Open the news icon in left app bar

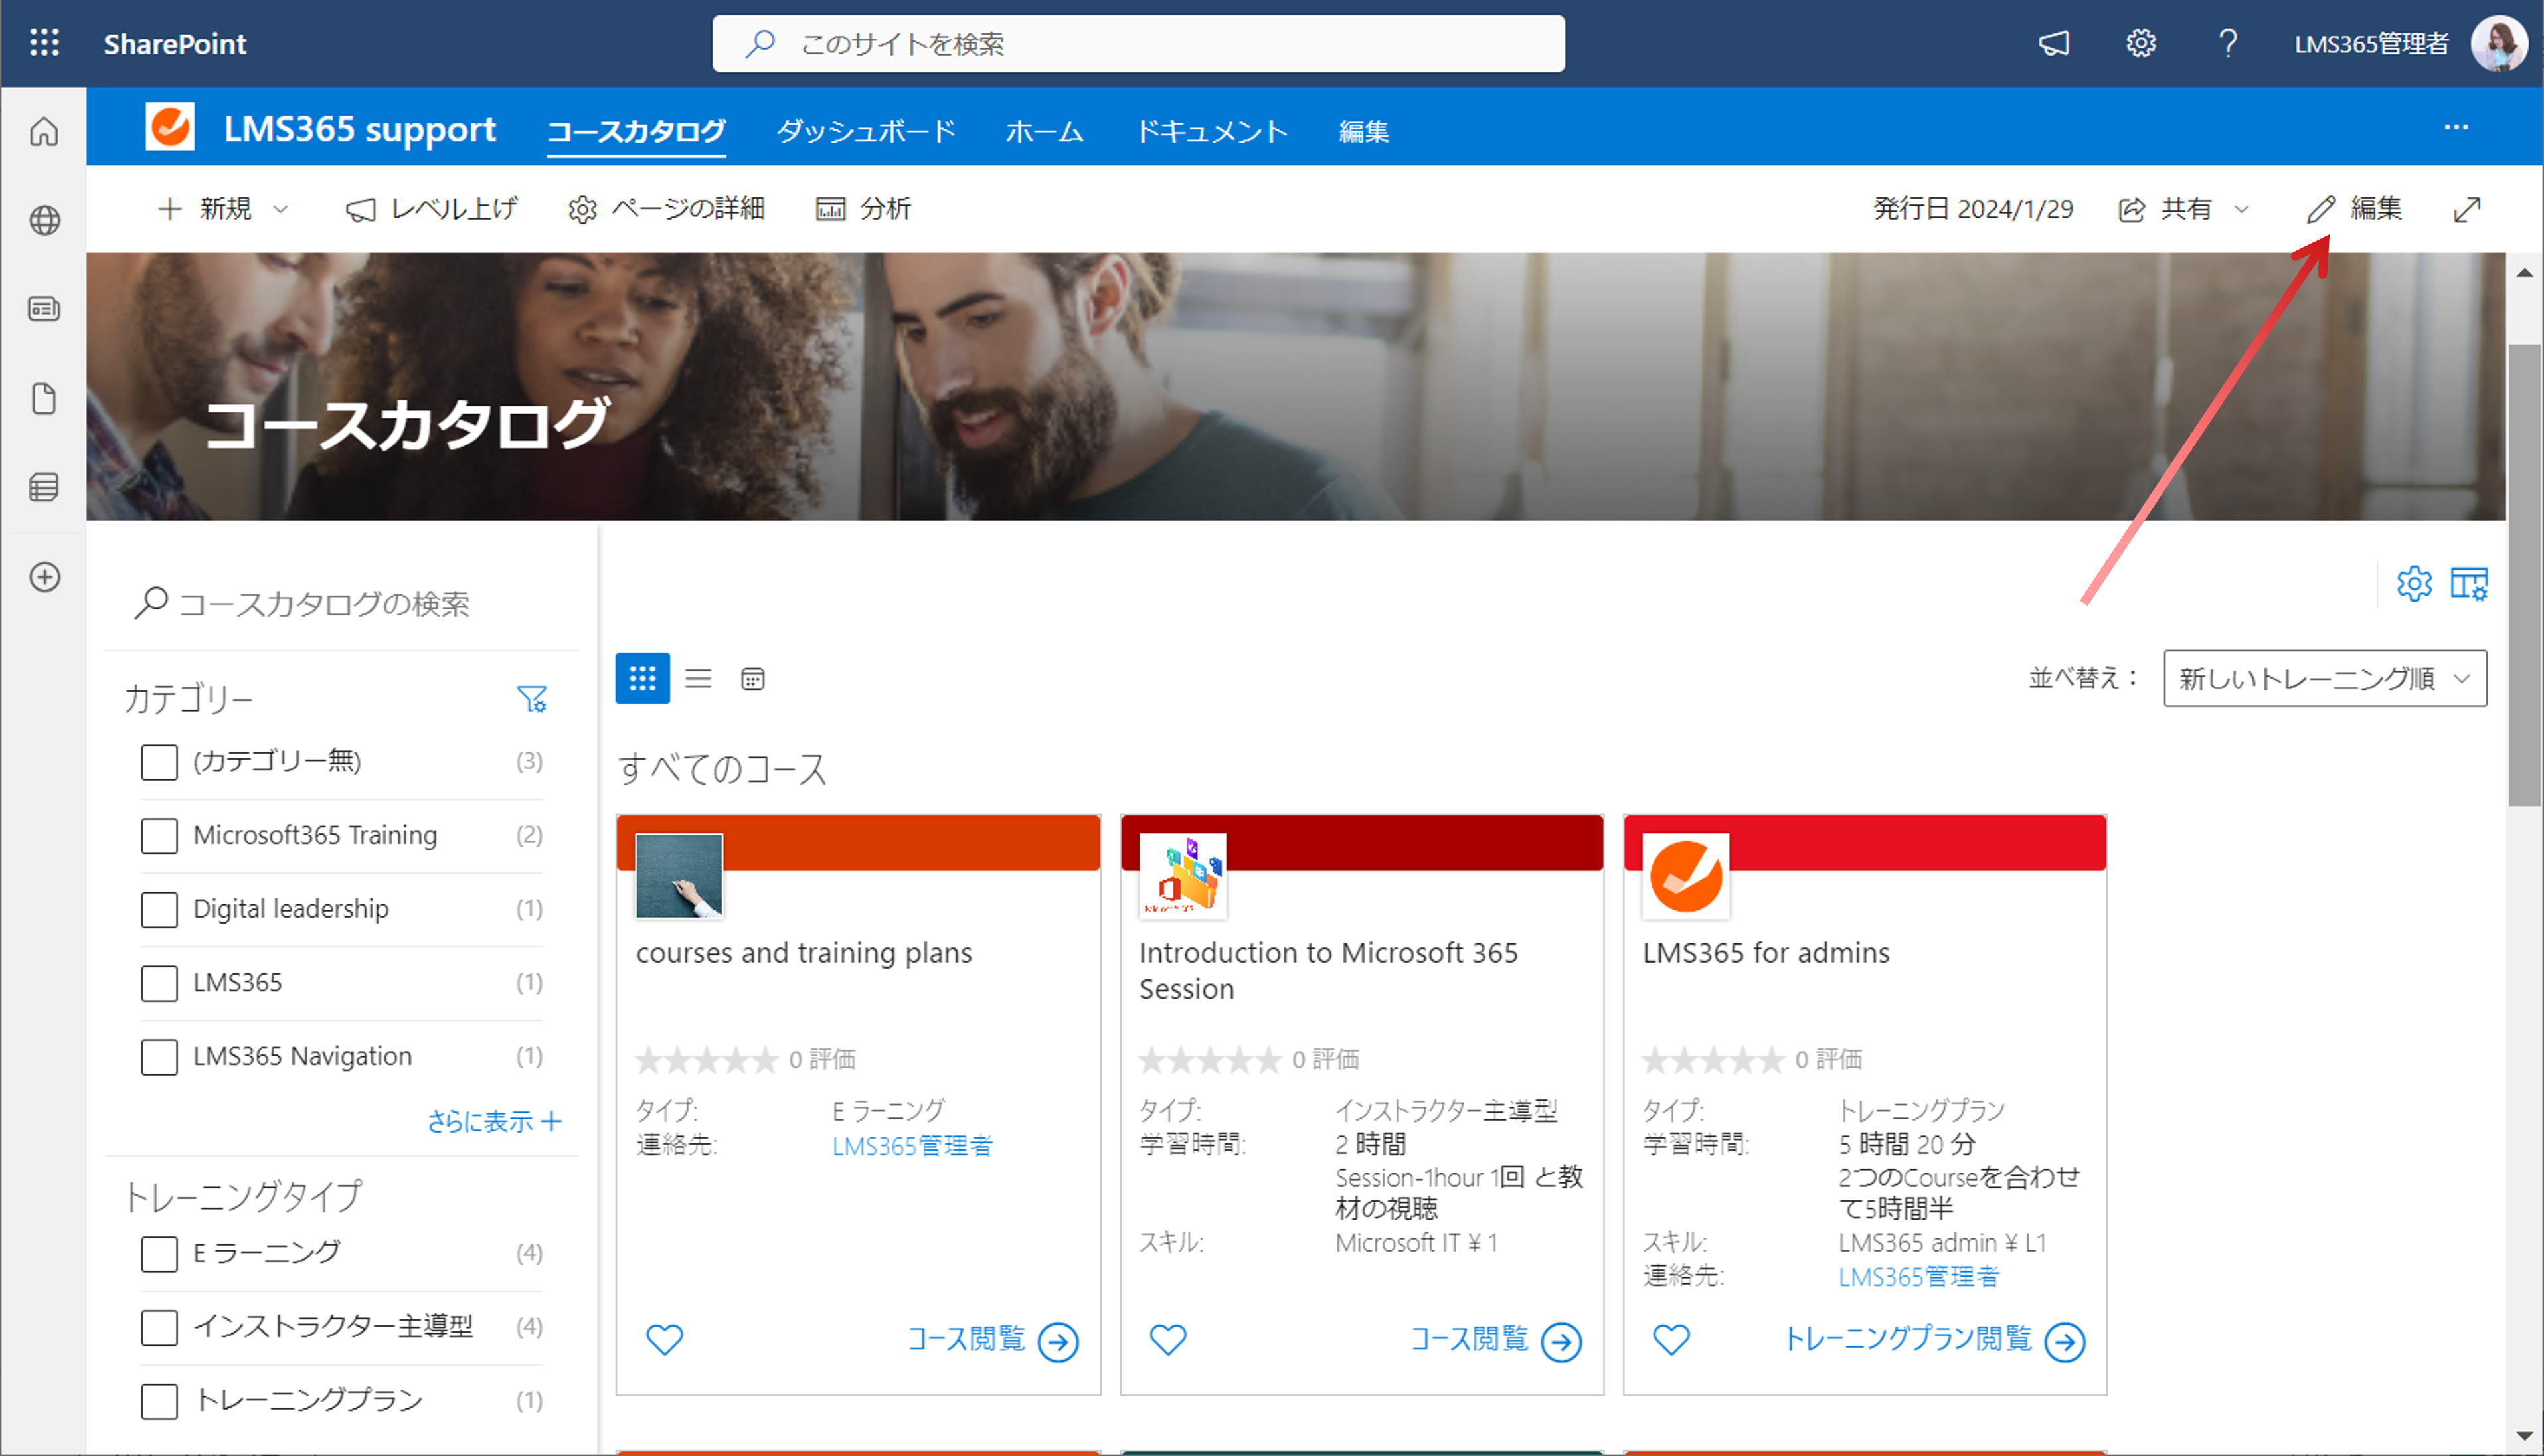[x=44, y=308]
